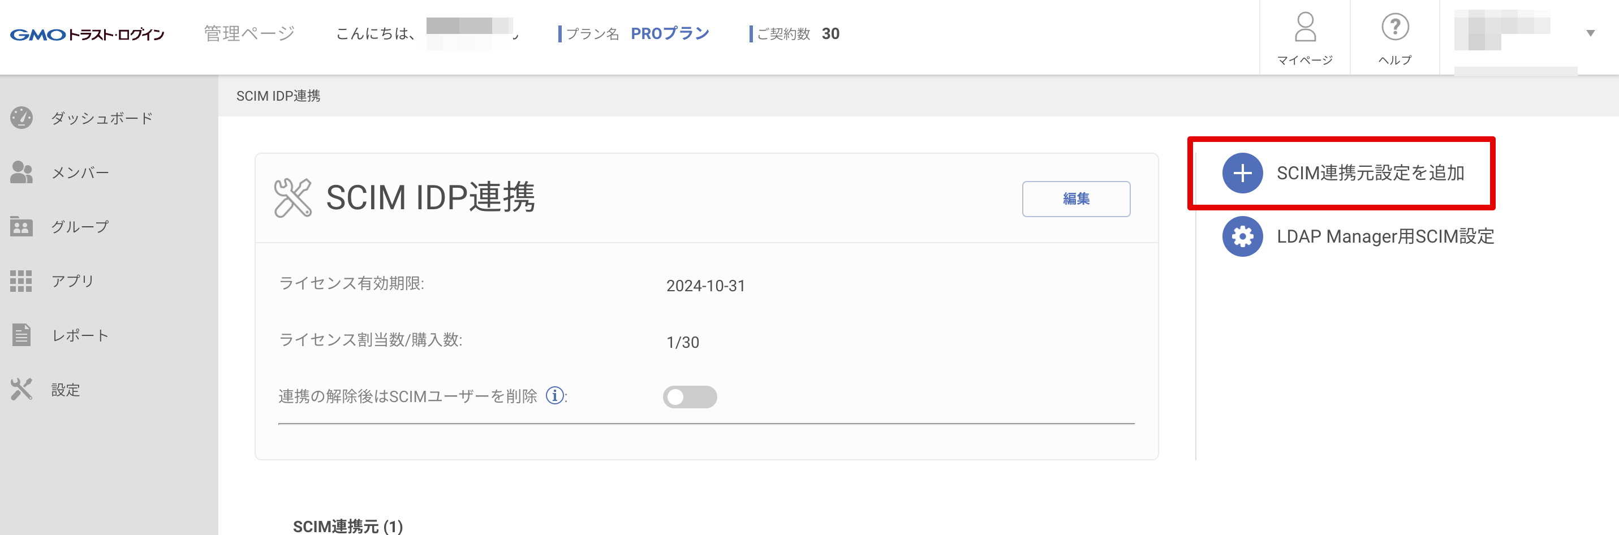Go to the アプリ menu item
1619x535 pixels.
tap(73, 281)
